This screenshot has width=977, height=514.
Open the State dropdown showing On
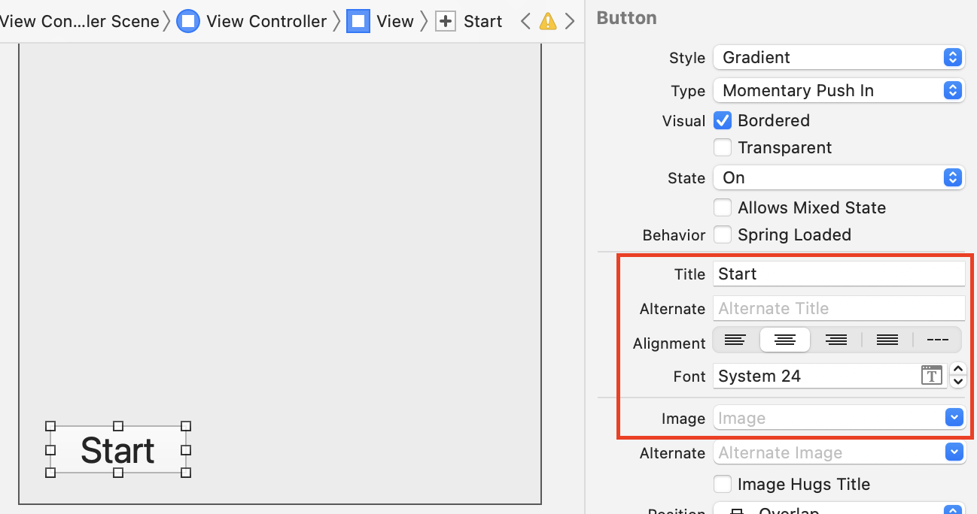tap(839, 178)
